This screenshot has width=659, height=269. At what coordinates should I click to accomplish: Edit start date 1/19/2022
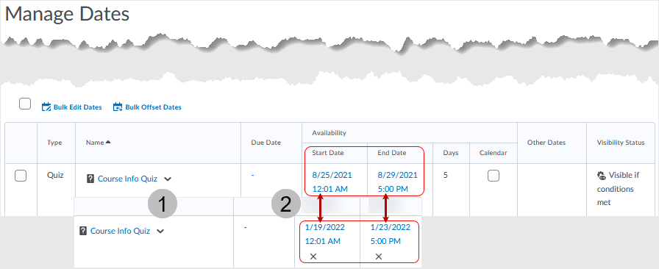click(325, 227)
